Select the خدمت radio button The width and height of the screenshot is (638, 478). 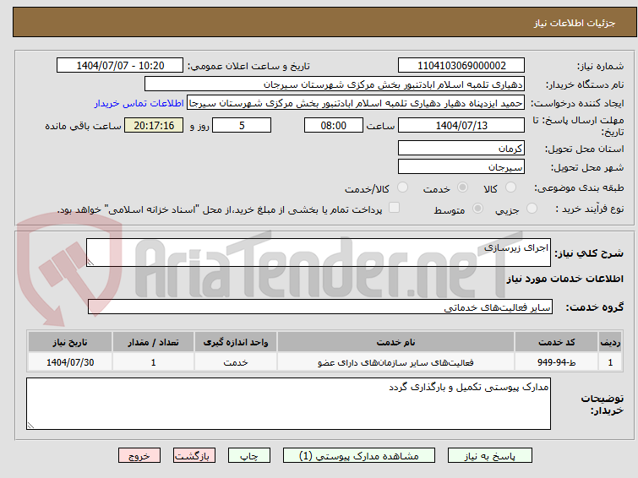[462, 187]
